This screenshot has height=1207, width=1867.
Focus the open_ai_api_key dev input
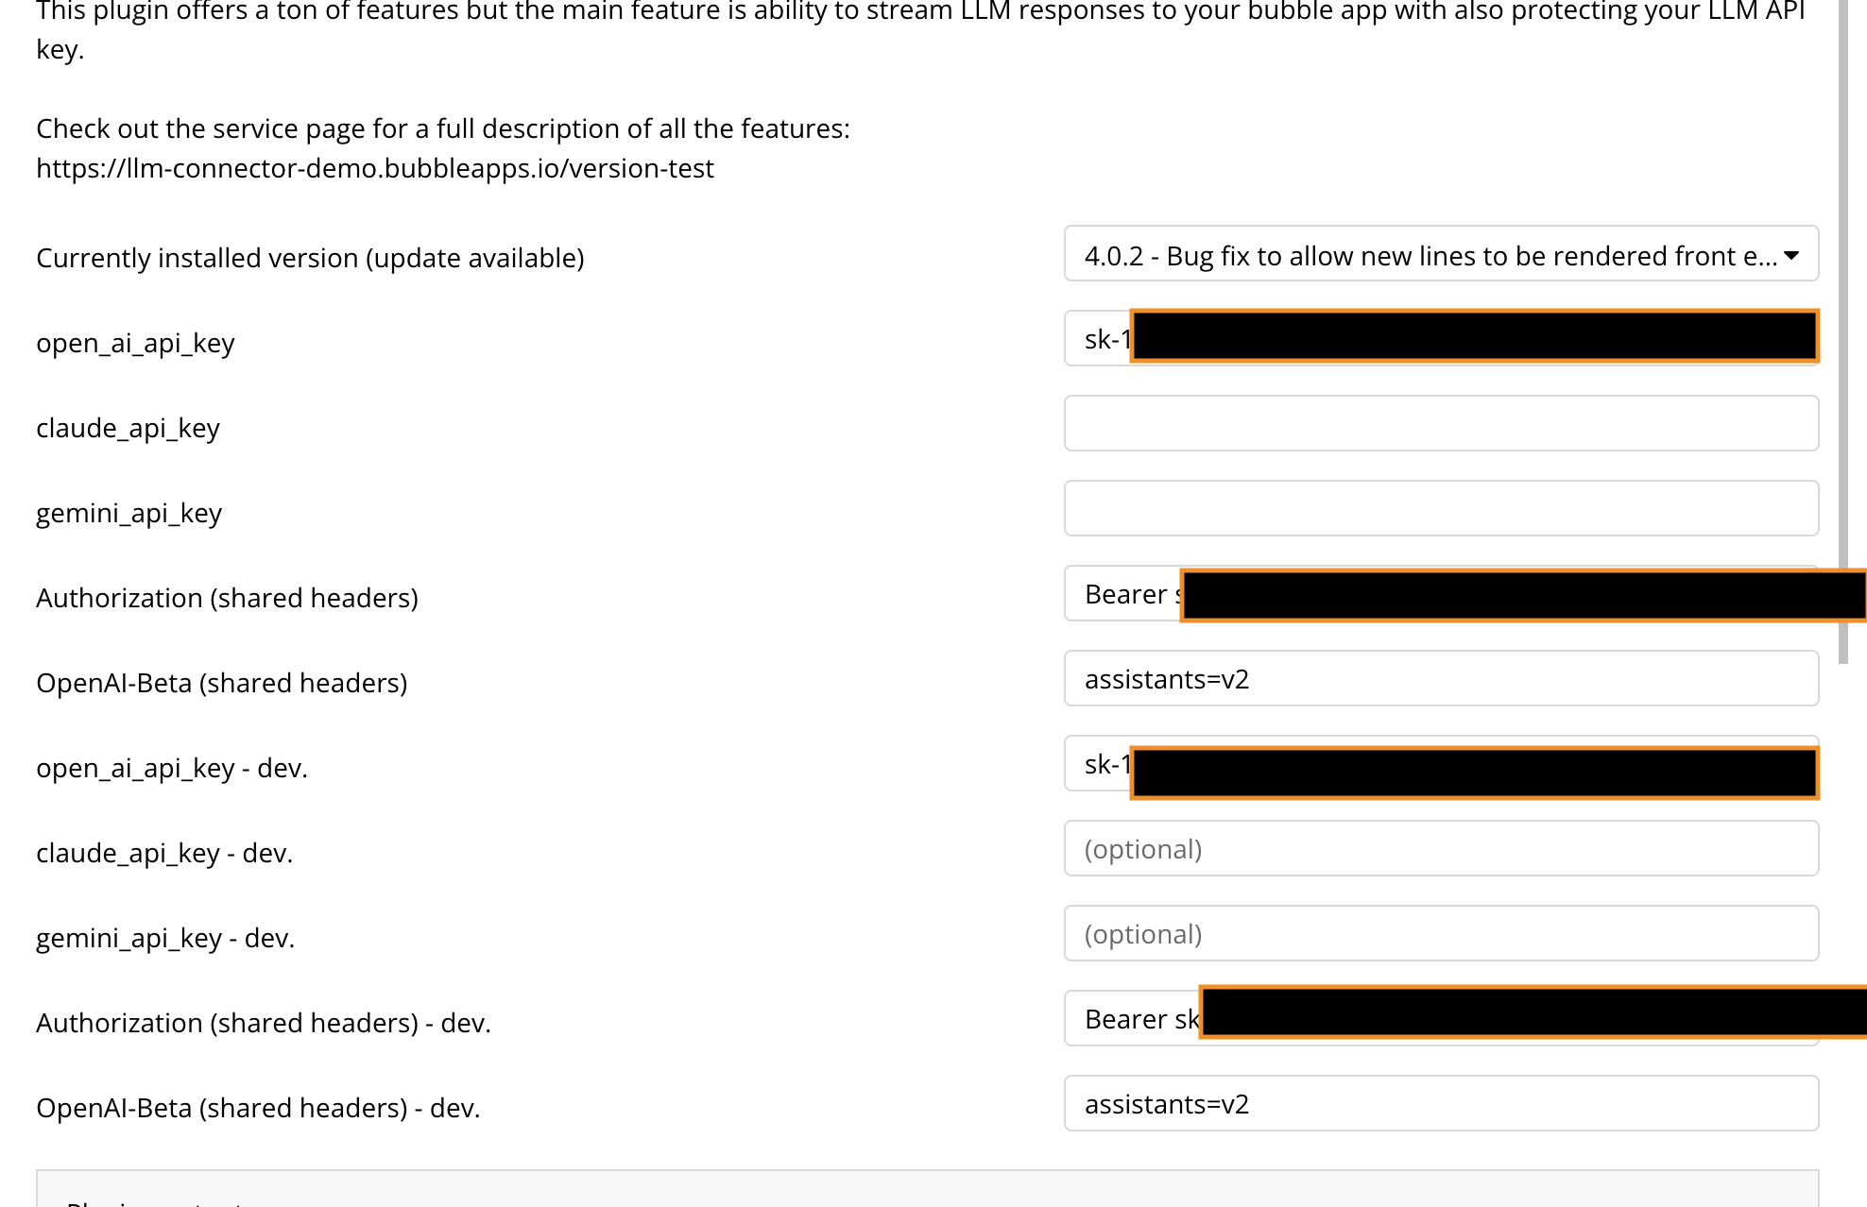1441,763
